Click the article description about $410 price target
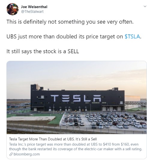This screenshot has width=147, height=161. point(76,147)
